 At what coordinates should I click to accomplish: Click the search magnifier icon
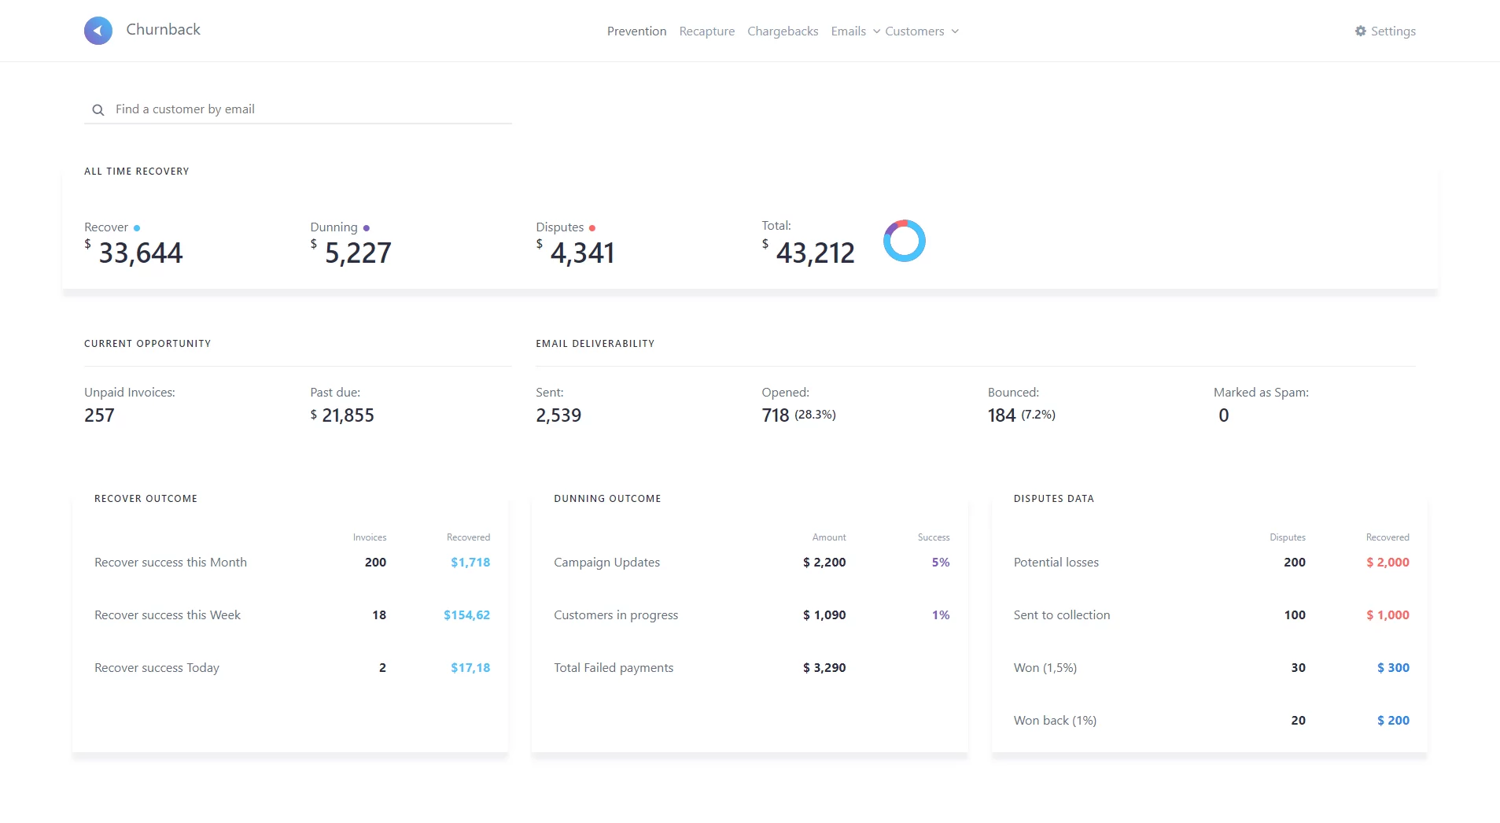(x=98, y=110)
